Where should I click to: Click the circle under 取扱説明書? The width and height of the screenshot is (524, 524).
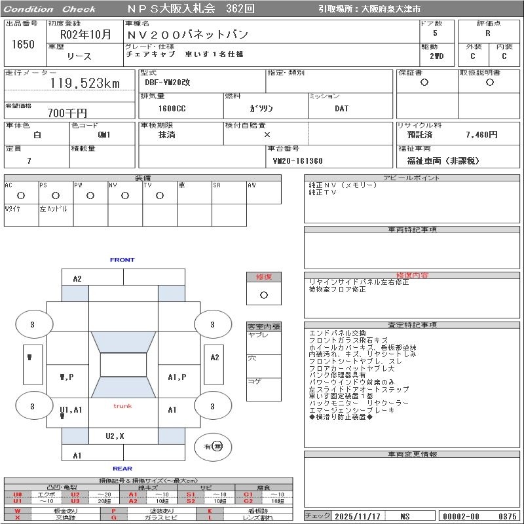pyautogui.click(x=489, y=83)
